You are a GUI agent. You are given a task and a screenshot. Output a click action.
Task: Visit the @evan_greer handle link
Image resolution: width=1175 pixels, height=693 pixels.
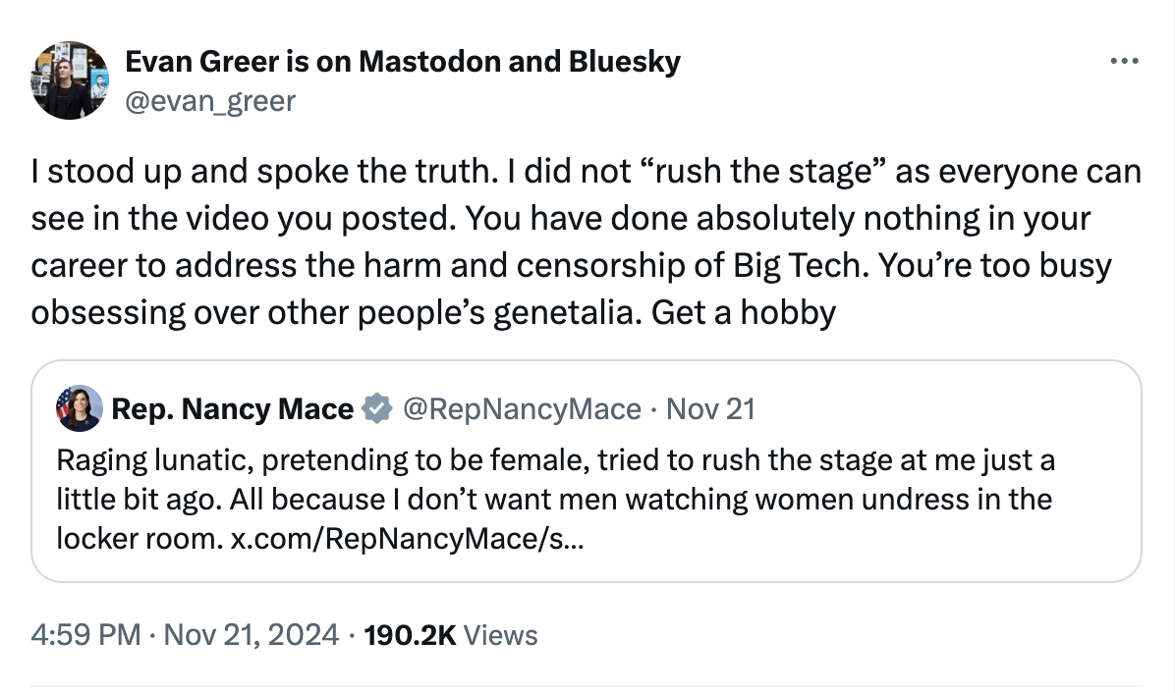209,100
